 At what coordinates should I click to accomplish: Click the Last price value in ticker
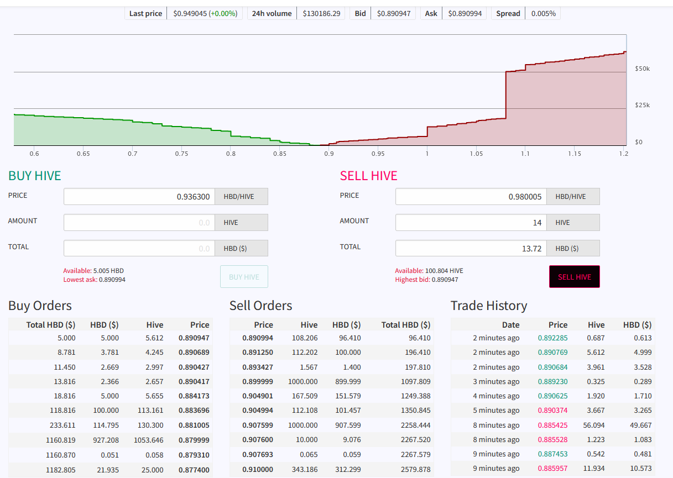[204, 13]
